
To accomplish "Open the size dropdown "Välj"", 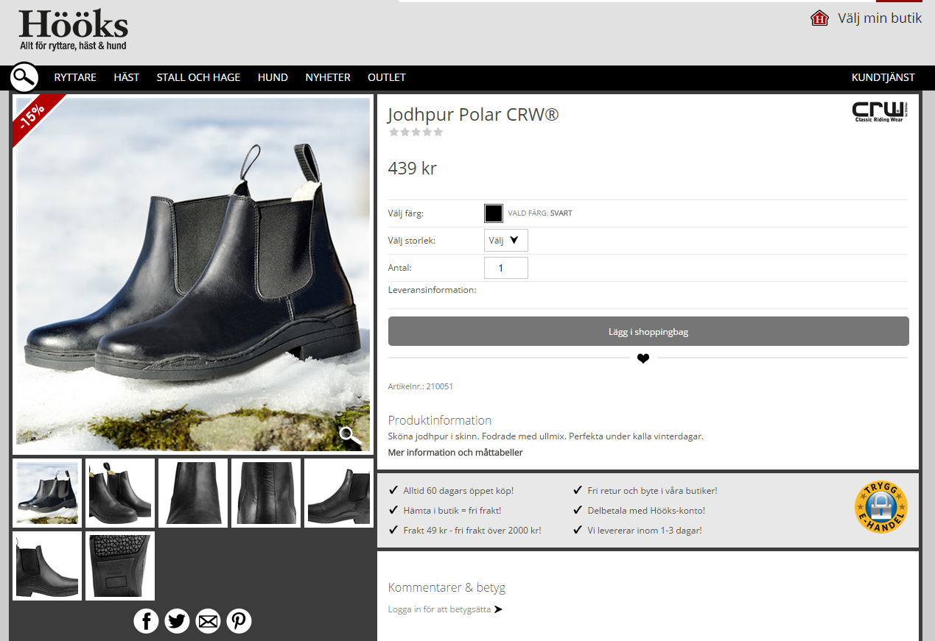I will click(x=505, y=240).
